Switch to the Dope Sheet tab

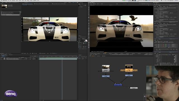[103, 56]
